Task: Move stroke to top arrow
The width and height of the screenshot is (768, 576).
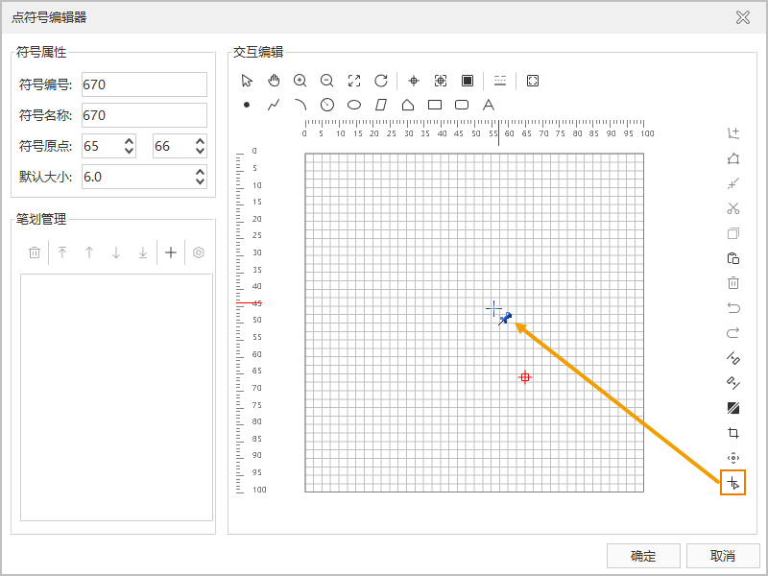Action: [x=62, y=252]
